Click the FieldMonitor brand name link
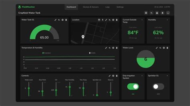This screenshot has width=190, height=106. tap(28, 7)
